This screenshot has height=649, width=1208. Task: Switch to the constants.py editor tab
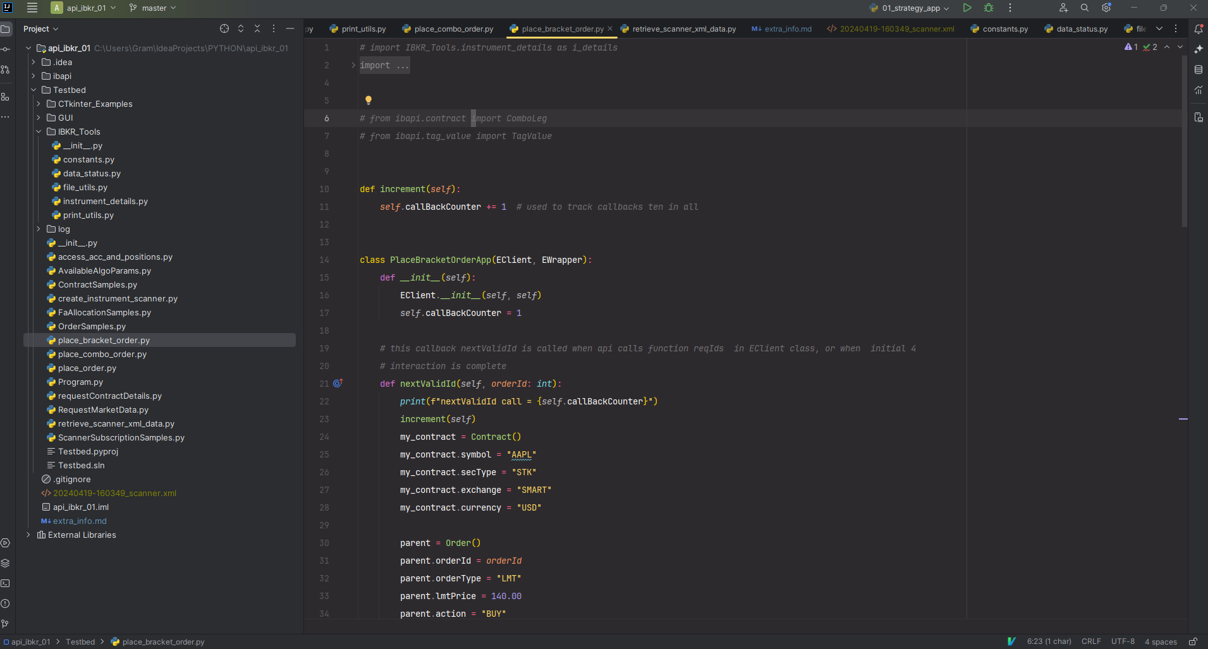(1004, 28)
